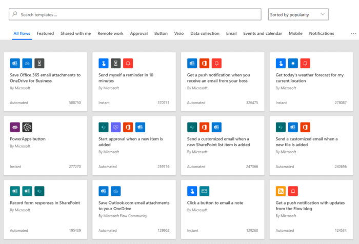Select the Remote work tab
The width and height of the screenshot is (359, 244).
(x=110, y=33)
